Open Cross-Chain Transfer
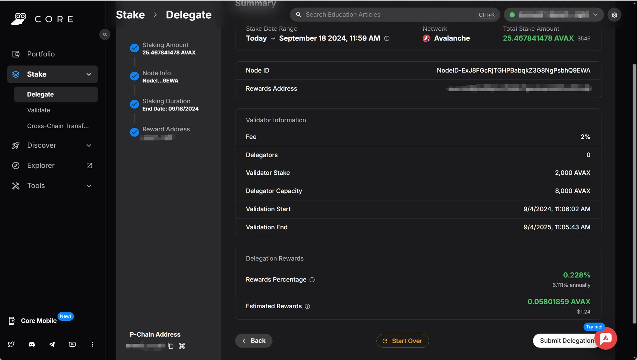637x360 pixels. [x=58, y=126]
